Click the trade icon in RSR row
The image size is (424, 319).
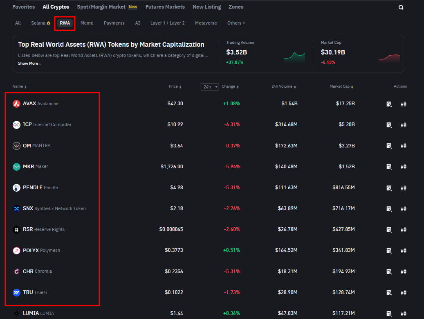(404, 230)
